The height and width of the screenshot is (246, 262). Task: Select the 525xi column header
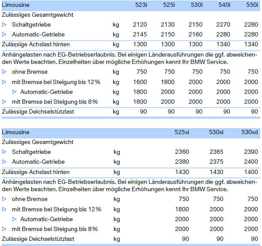pos(182,132)
